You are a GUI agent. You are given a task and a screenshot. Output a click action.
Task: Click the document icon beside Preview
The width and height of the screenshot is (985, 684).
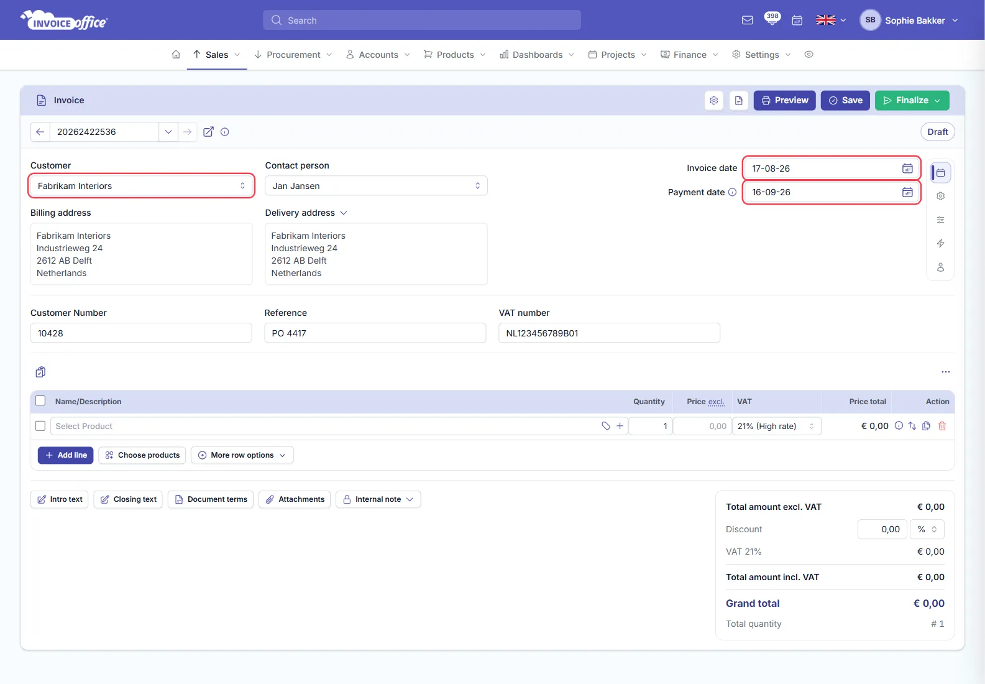coord(739,101)
